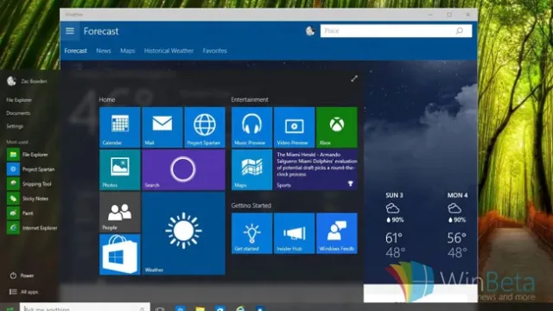This screenshot has height=311, width=553.
Task: Expand Start menu to full screen
Action: [354, 79]
